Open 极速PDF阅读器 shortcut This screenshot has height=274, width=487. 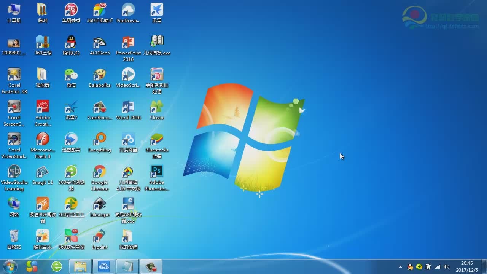pos(43,210)
